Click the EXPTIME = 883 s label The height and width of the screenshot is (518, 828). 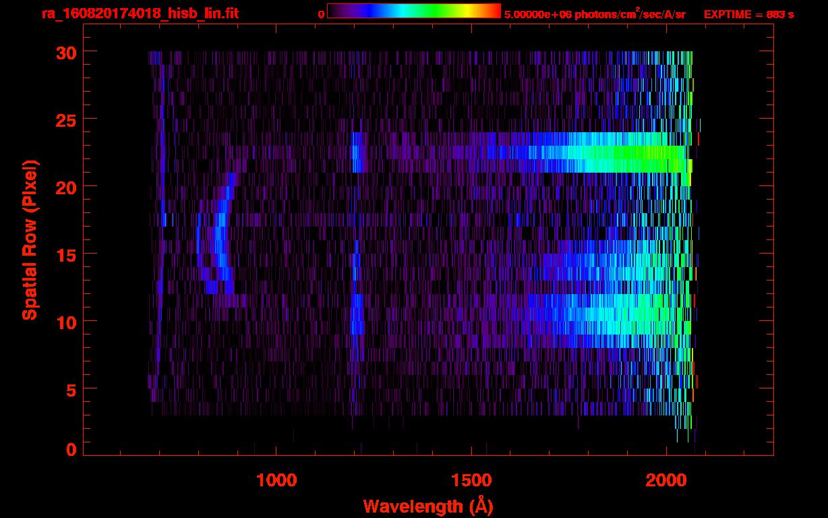click(748, 14)
